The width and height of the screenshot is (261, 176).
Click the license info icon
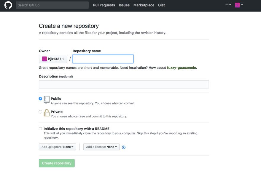point(124,147)
